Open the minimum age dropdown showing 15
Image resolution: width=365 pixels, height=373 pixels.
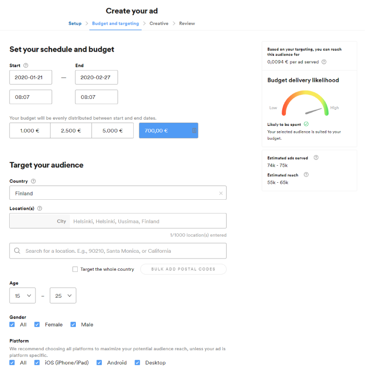pos(22,295)
